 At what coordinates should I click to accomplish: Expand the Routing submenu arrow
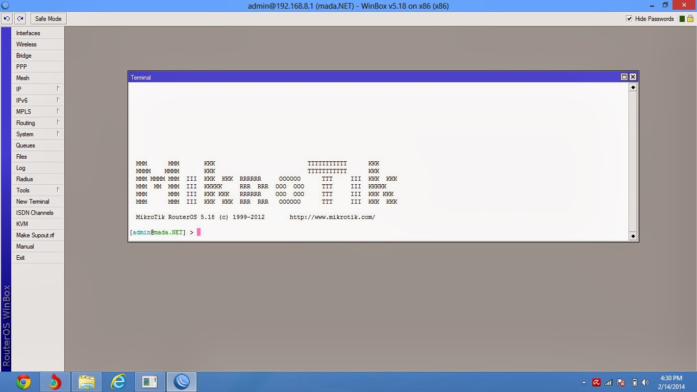coord(58,122)
